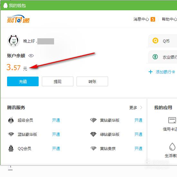This screenshot has width=177, height=177.
Task: Click the 我的钱包 window title
Action: [17, 5]
